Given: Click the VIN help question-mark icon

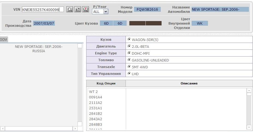Looking at the screenshot, I should [x=85, y=10].
